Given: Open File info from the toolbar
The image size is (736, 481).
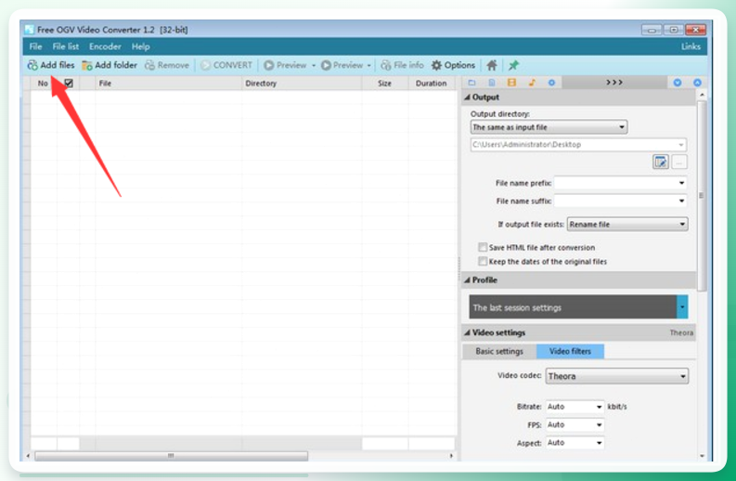Looking at the screenshot, I should 402,65.
